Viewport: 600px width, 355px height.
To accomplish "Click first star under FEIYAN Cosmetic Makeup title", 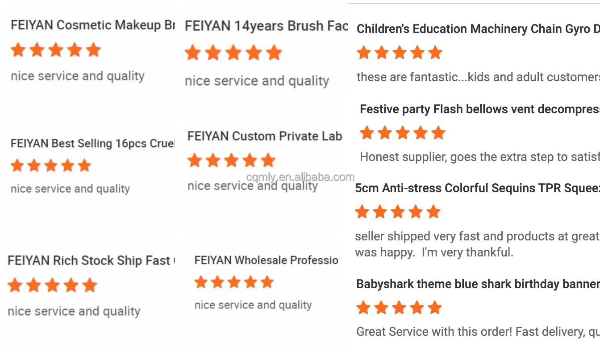I will tap(18, 50).
